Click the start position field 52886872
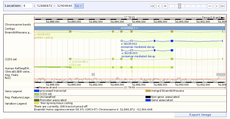The height and width of the screenshot is (119, 230). pos(44,6)
